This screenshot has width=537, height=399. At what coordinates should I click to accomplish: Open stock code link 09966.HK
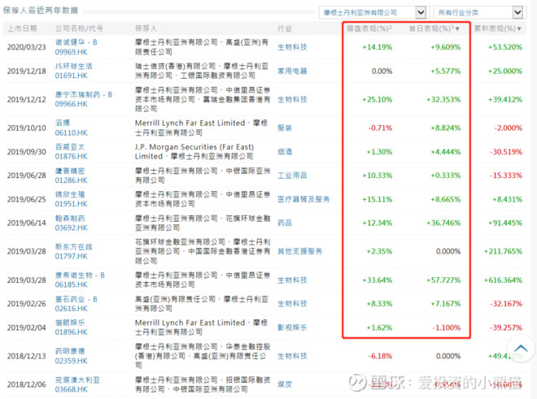72,104
